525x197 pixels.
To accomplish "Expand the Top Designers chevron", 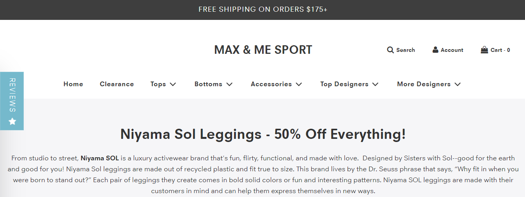I will tap(375, 84).
